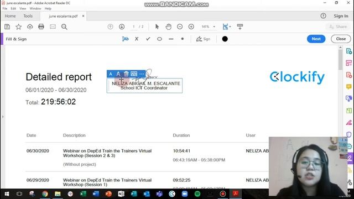Open Windows Start menu
This screenshot has width=354, height=199.
7,194
